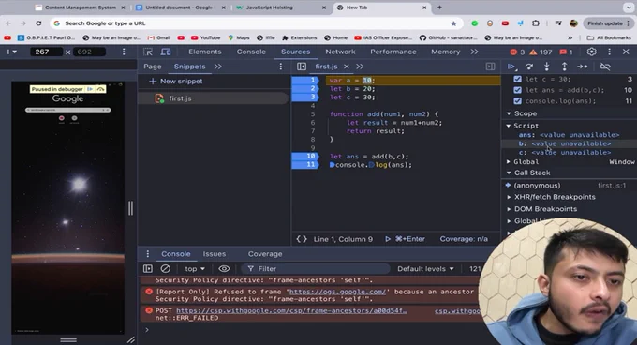This screenshot has height=345, width=637.
Task: Click Finish update button
Action: [608, 23]
